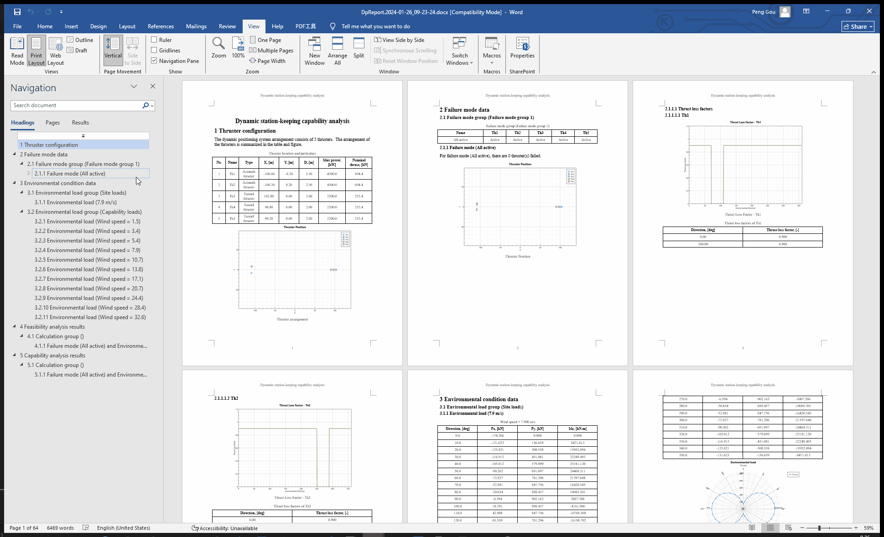
Task: Show the Results tab in Navigation
Action: [x=80, y=123]
